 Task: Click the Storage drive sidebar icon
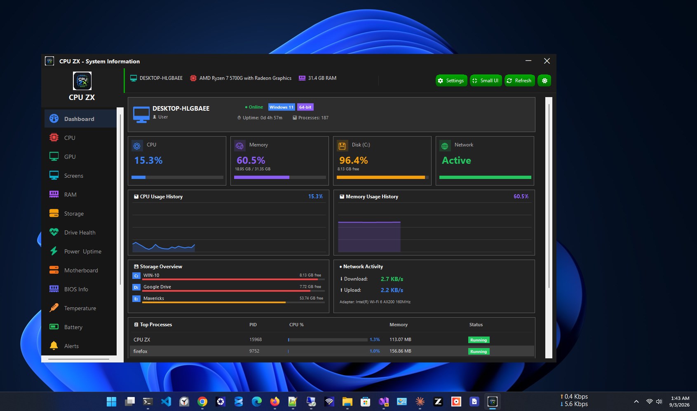click(x=54, y=213)
